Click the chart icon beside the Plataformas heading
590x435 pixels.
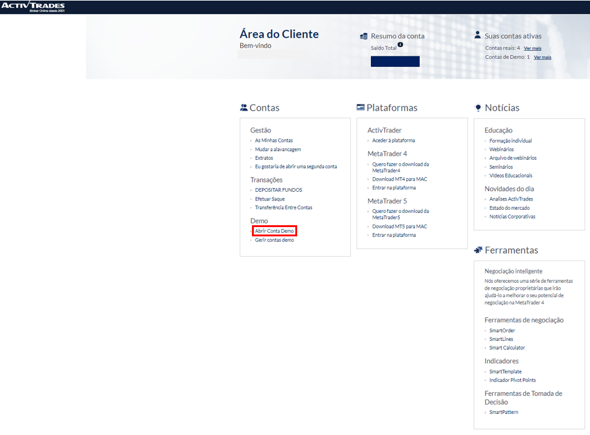360,108
